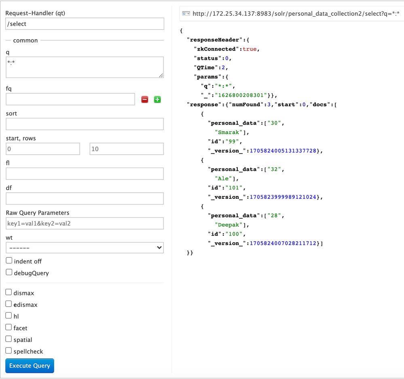Click the personal_data value "30"
The height and width of the screenshot is (379, 404).
(x=274, y=123)
